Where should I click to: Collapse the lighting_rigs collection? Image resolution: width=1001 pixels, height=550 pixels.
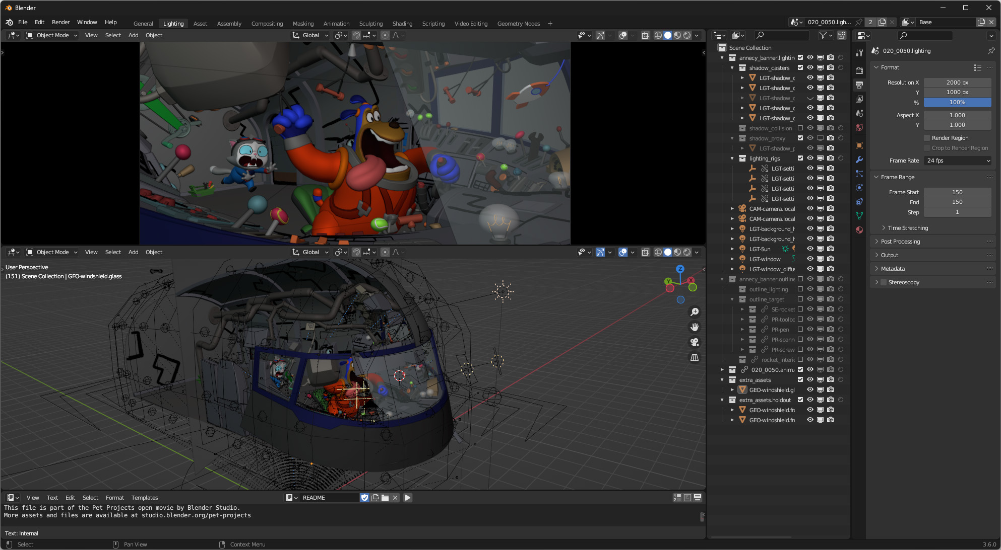[x=733, y=158]
